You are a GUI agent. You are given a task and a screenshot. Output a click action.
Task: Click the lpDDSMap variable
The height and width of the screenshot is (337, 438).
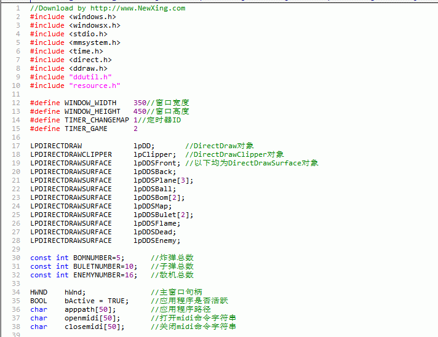153,207
